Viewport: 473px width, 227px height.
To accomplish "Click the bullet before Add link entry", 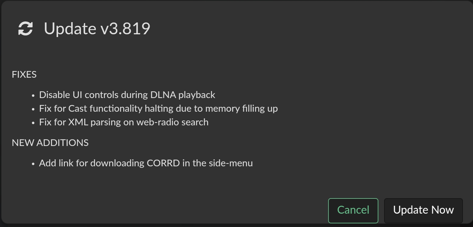I will click(x=33, y=164).
